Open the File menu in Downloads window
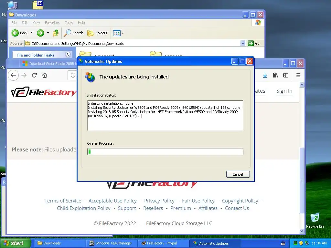The height and width of the screenshot is (248, 331). pyautogui.click(x=14, y=23)
